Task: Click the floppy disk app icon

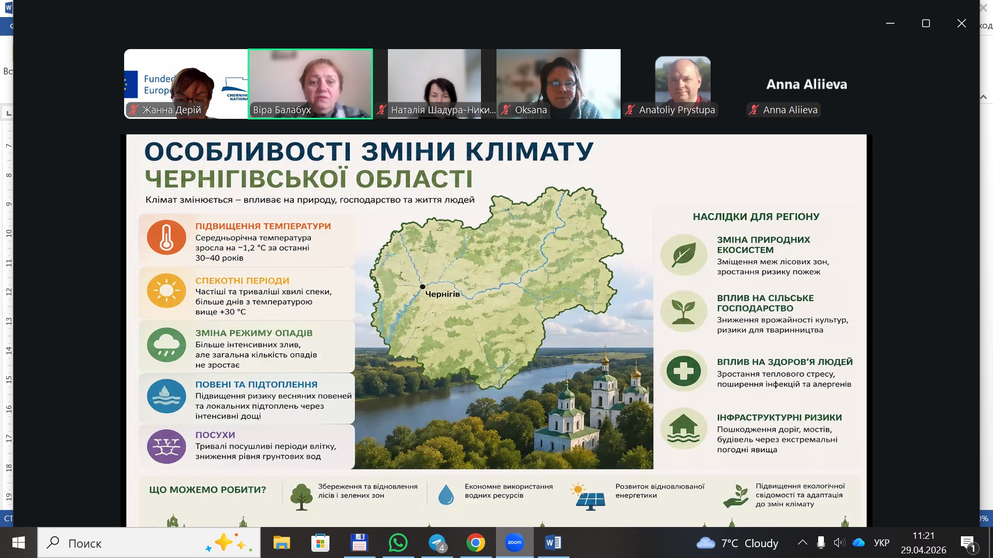Action: (359, 543)
